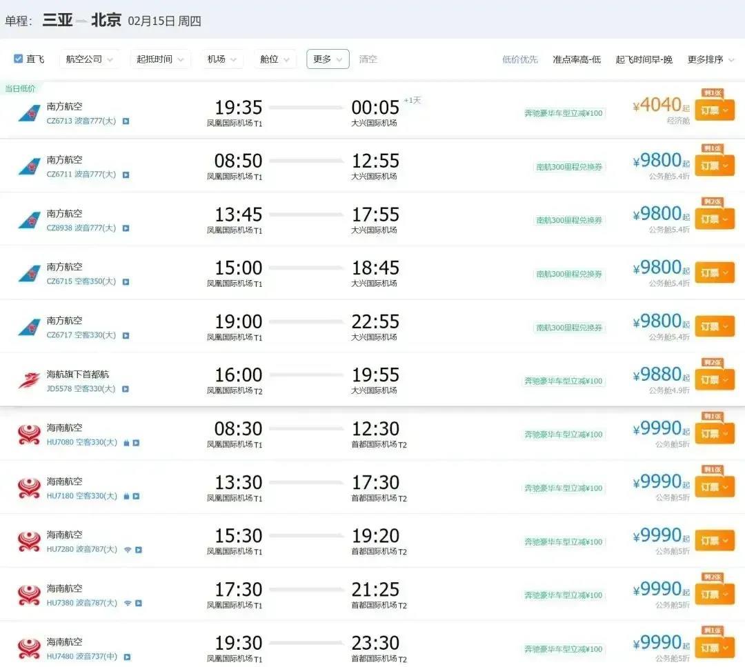745x667 pixels.
Task: Book the 19:35 CZ6713 flight with 订票
Action: [715, 110]
